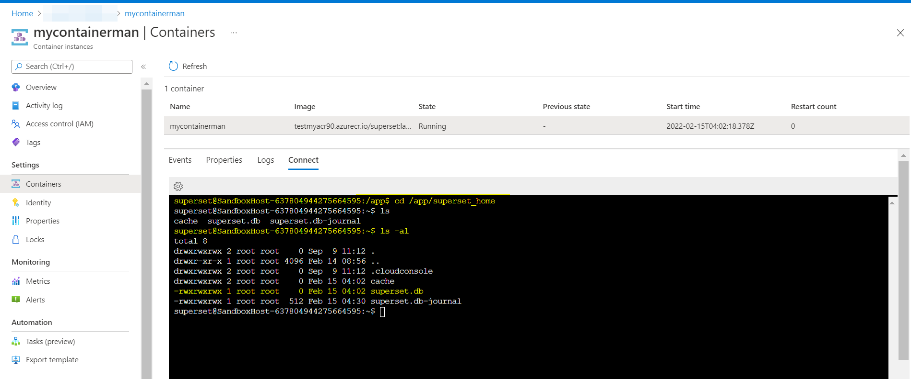The image size is (911, 379).
Task: Click the Start time column header
Action: pos(683,106)
